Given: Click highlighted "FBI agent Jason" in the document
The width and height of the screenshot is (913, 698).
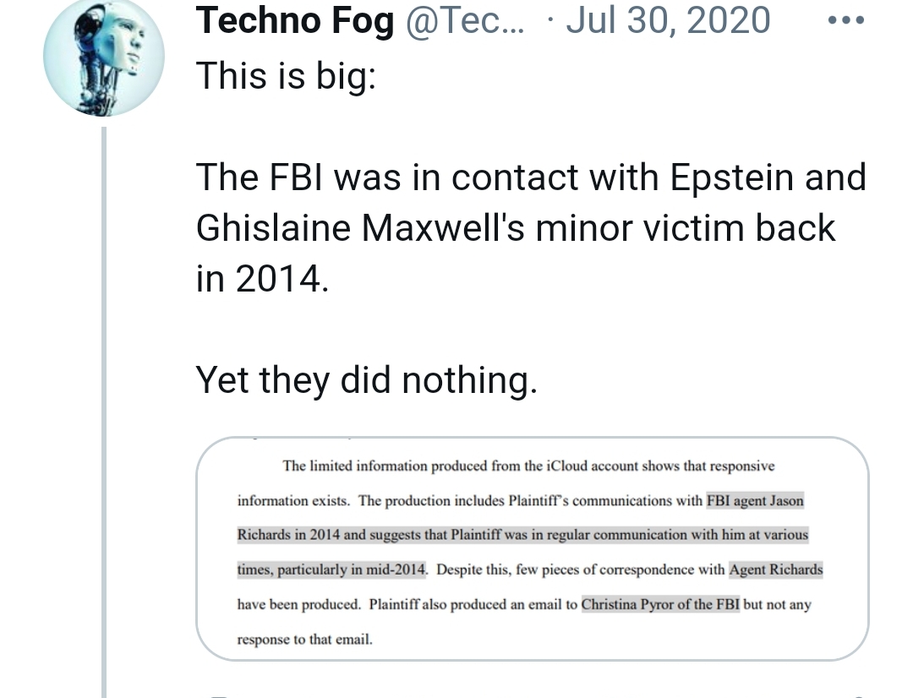Looking at the screenshot, I should [755, 501].
